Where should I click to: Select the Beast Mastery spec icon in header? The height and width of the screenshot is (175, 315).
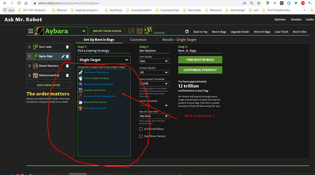pos(131,31)
